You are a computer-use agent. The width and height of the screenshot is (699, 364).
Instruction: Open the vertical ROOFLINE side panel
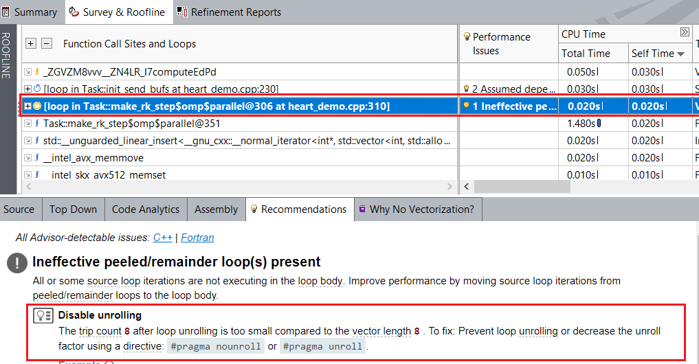pyautogui.click(x=7, y=56)
